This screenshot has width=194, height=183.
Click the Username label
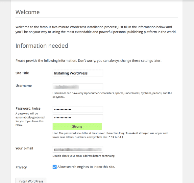pyautogui.click(x=23, y=86)
